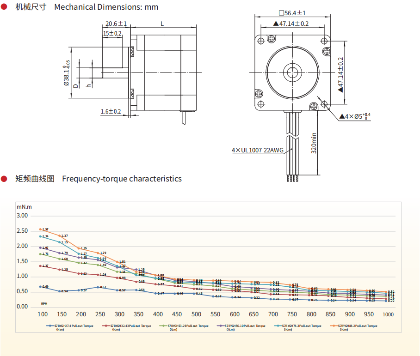The image size is (420, 356).
Task: Click the L length dimension above the motor body
Action: point(161,24)
